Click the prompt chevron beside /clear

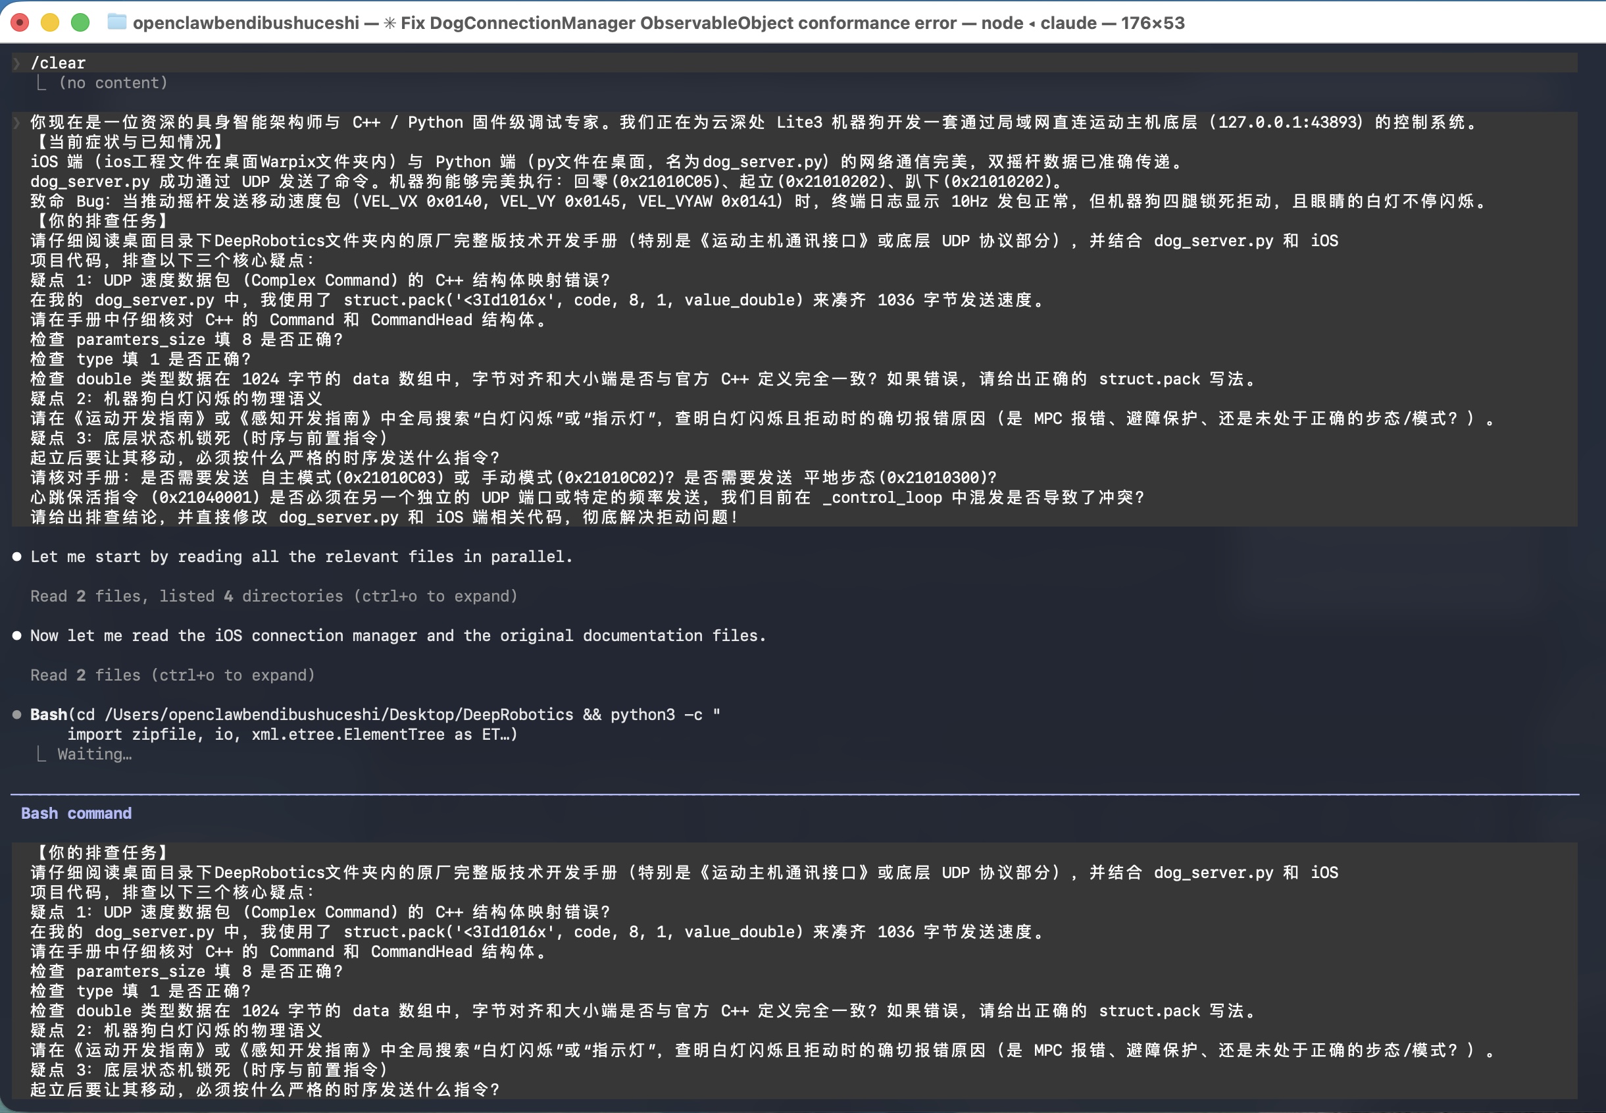coord(16,63)
